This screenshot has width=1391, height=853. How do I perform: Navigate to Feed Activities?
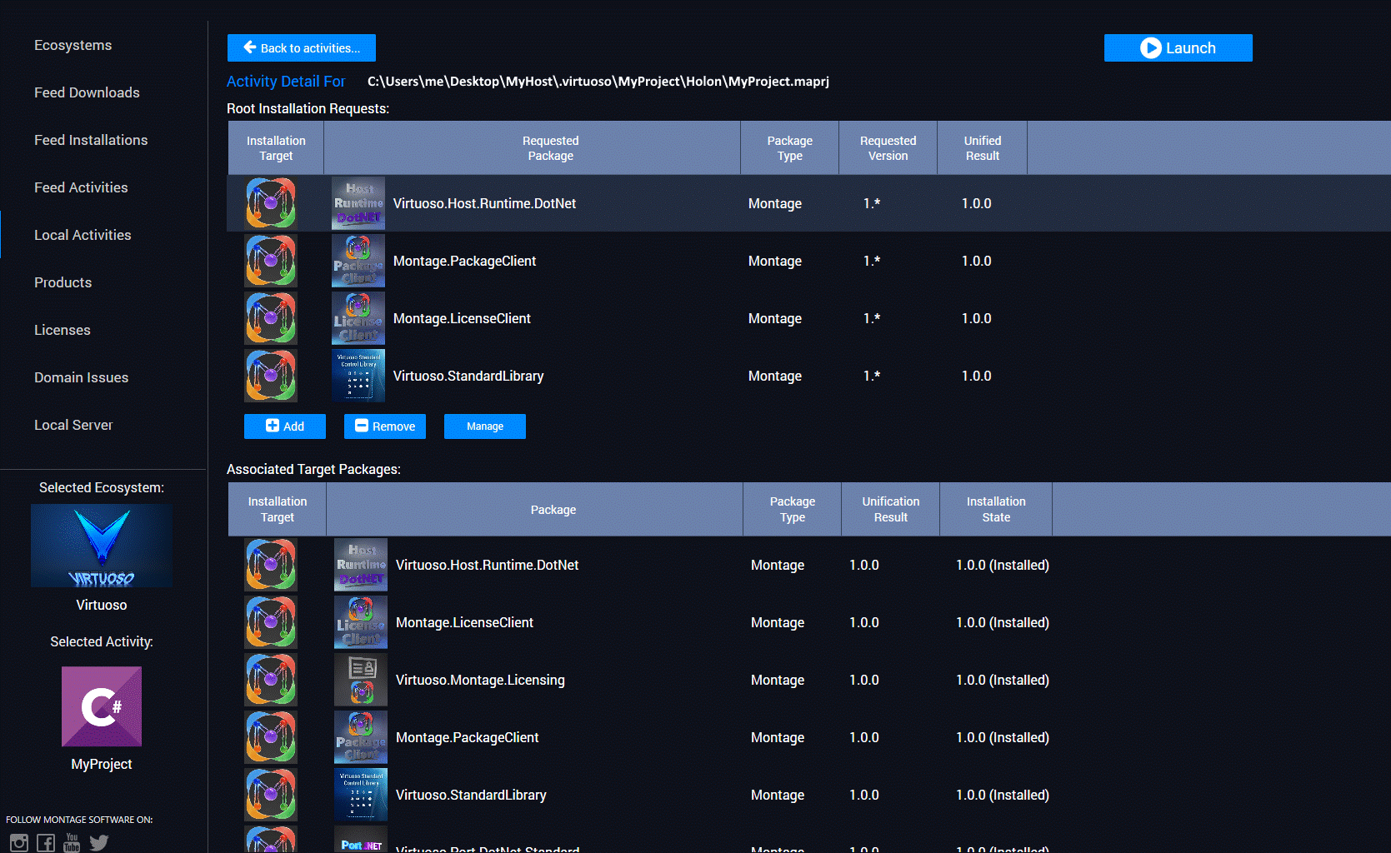(x=81, y=187)
